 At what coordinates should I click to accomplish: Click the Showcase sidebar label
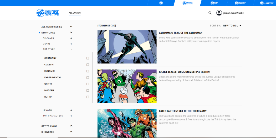point(48,132)
